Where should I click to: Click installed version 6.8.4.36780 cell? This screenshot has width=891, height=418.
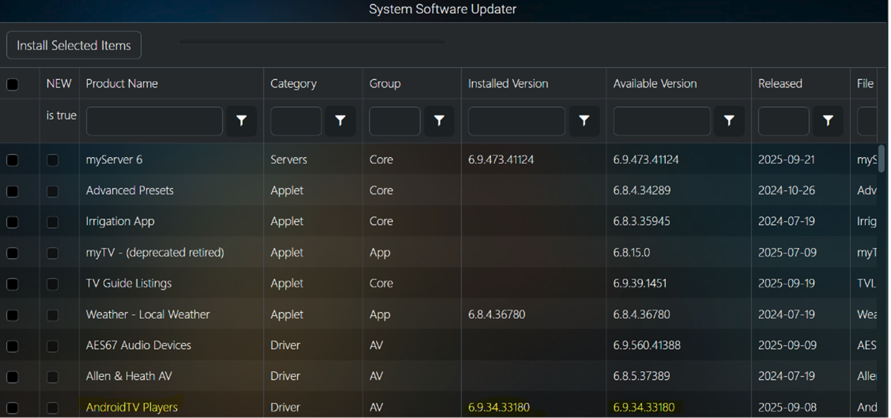[x=496, y=314]
